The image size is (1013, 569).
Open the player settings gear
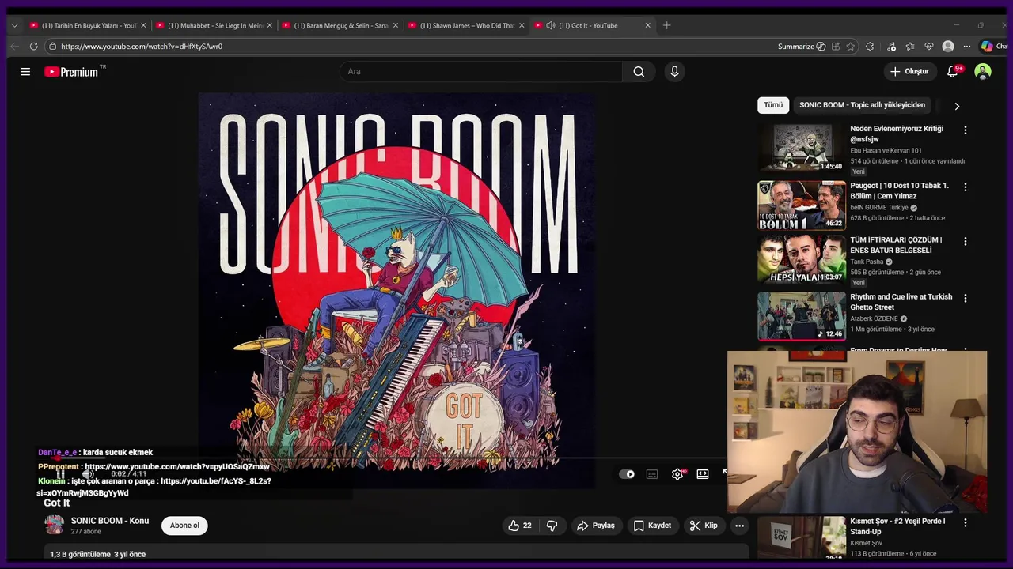[x=677, y=474]
